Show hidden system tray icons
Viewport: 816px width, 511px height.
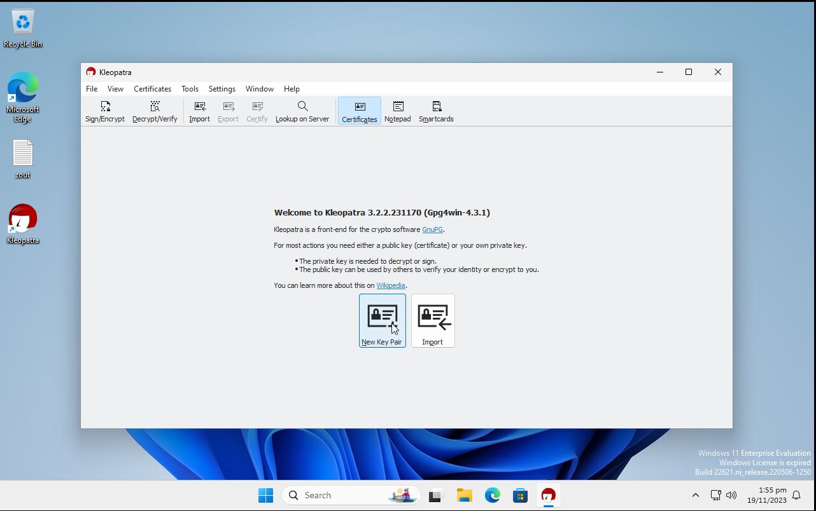(695, 495)
